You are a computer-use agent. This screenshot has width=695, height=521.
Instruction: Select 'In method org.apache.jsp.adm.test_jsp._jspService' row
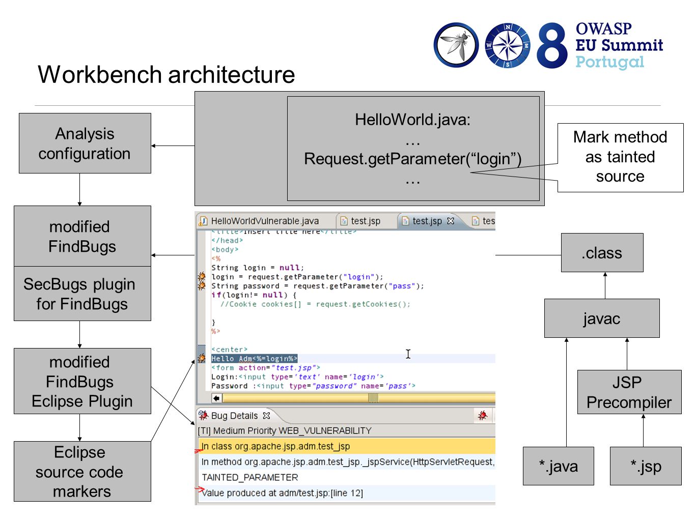click(346, 462)
